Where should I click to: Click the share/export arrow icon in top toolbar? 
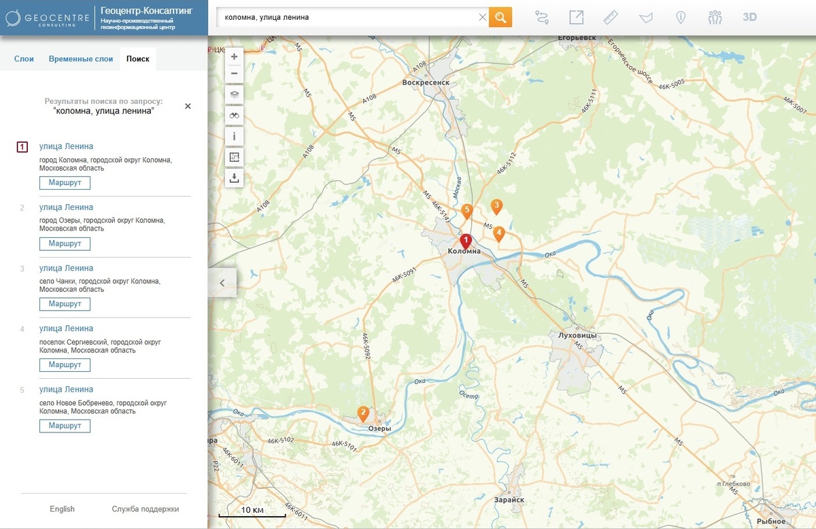(577, 18)
